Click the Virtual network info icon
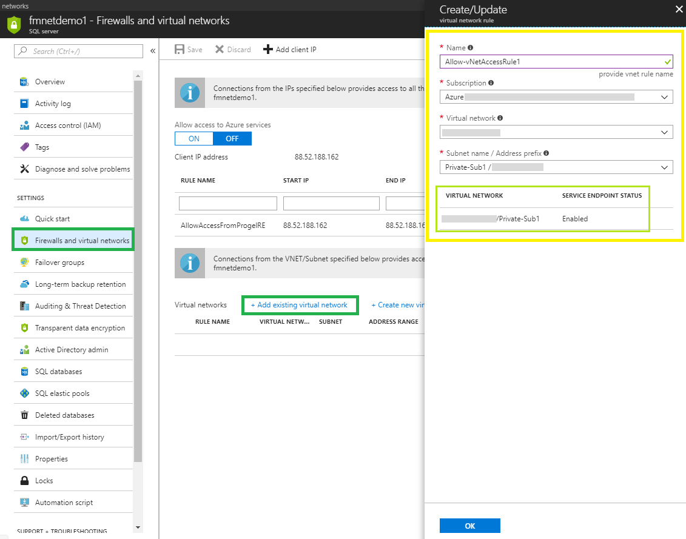Screen dimensions: 686x539 [500, 118]
